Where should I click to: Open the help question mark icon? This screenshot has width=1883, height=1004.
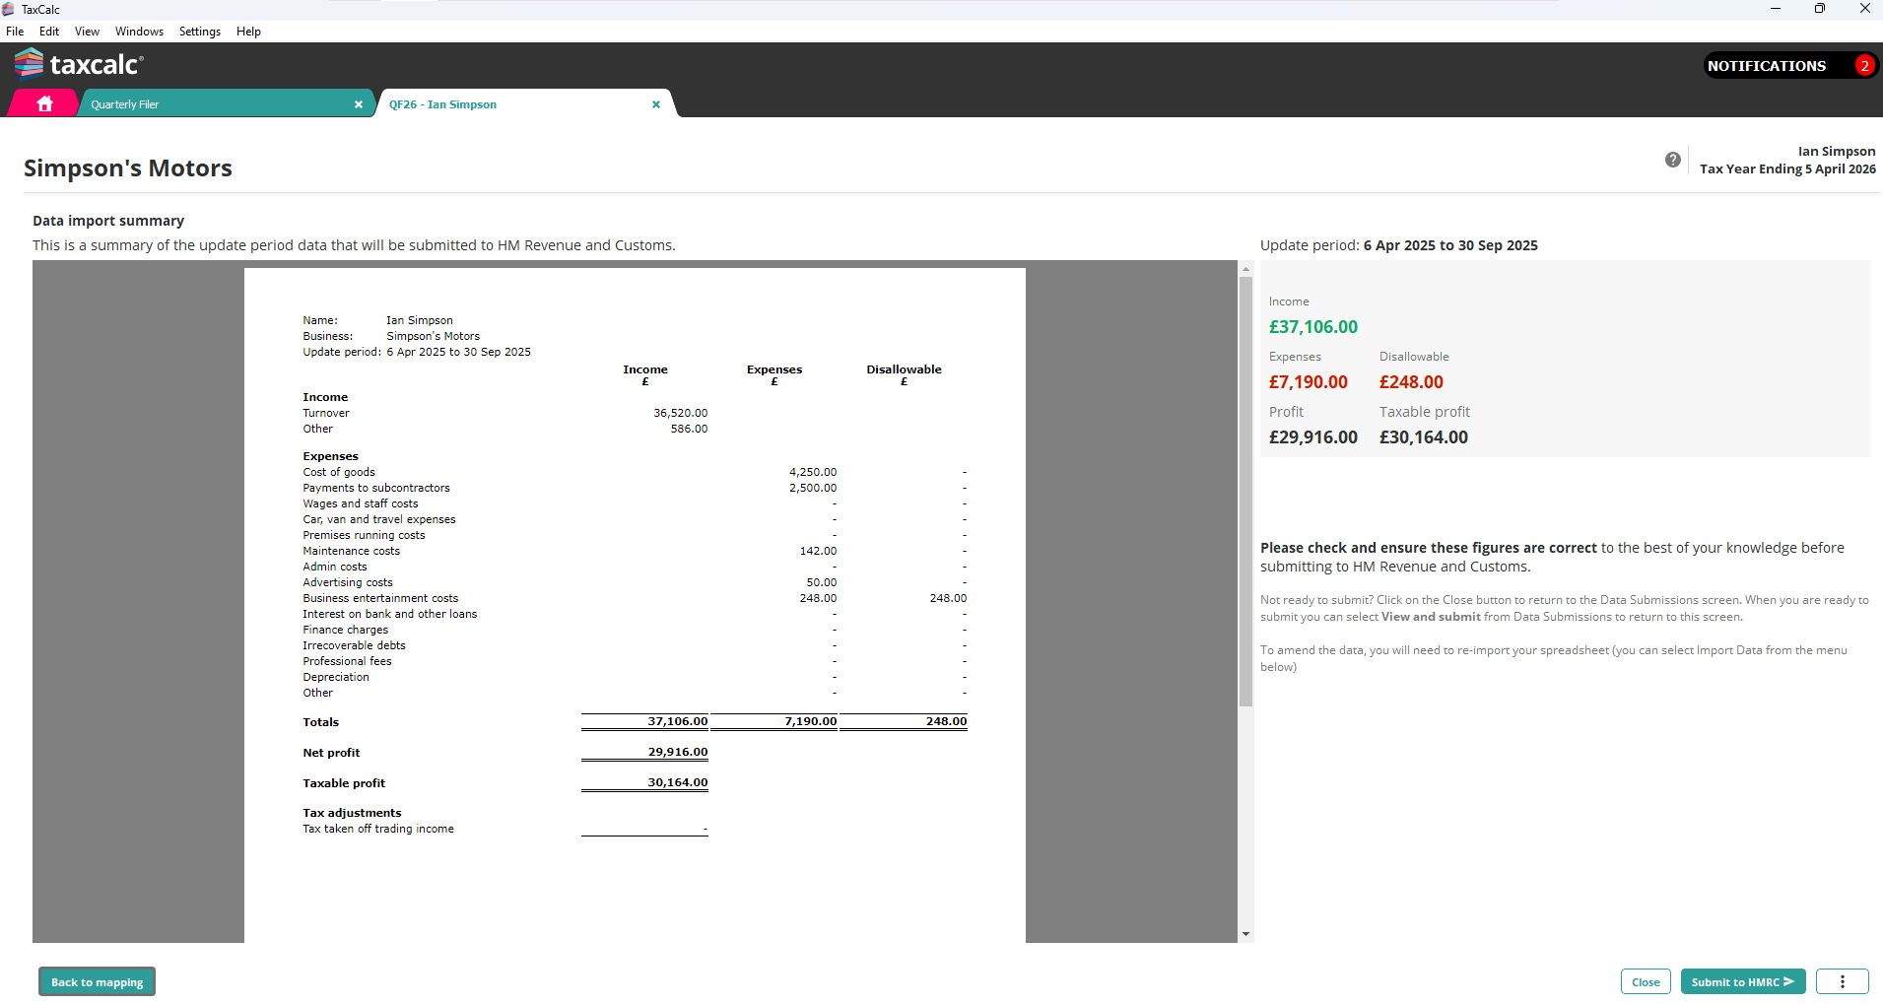point(1673,160)
